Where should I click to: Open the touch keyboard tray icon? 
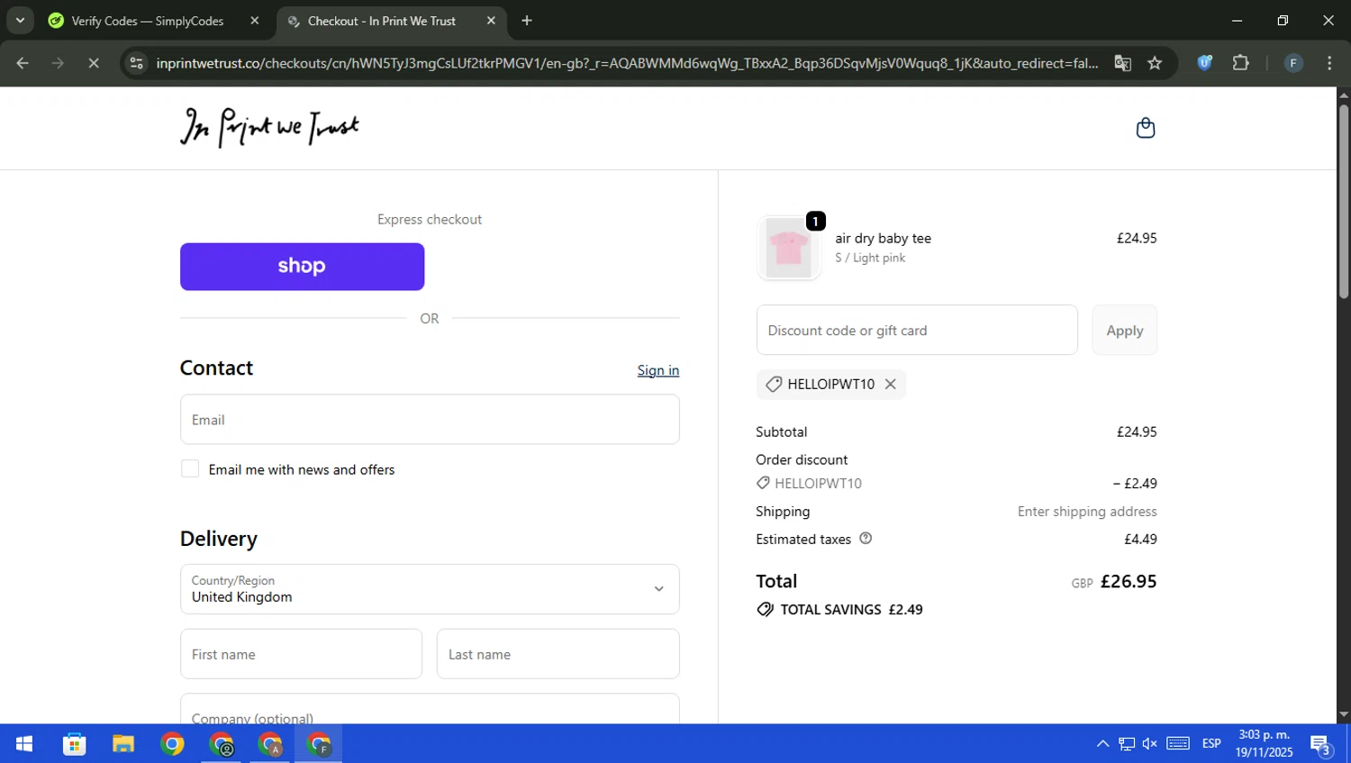(1178, 744)
